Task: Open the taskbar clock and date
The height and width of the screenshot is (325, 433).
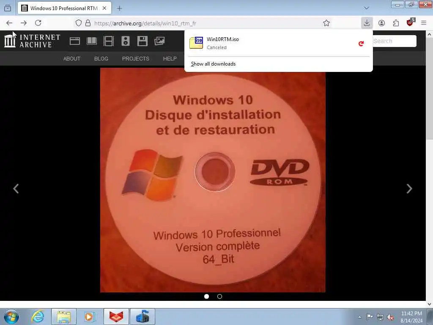Action: (411, 317)
